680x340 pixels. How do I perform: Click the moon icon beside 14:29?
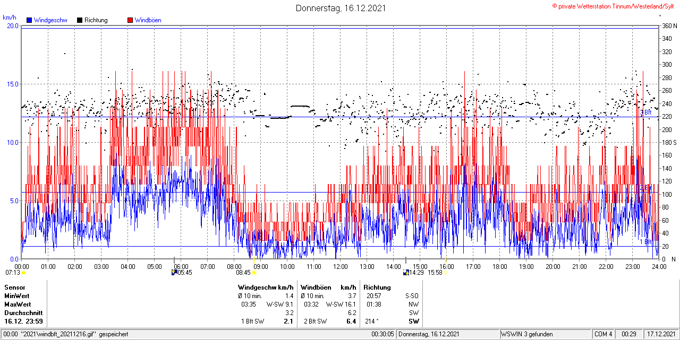click(x=407, y=273)
